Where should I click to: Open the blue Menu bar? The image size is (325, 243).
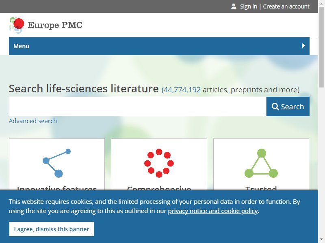click(x=159, y=46)
